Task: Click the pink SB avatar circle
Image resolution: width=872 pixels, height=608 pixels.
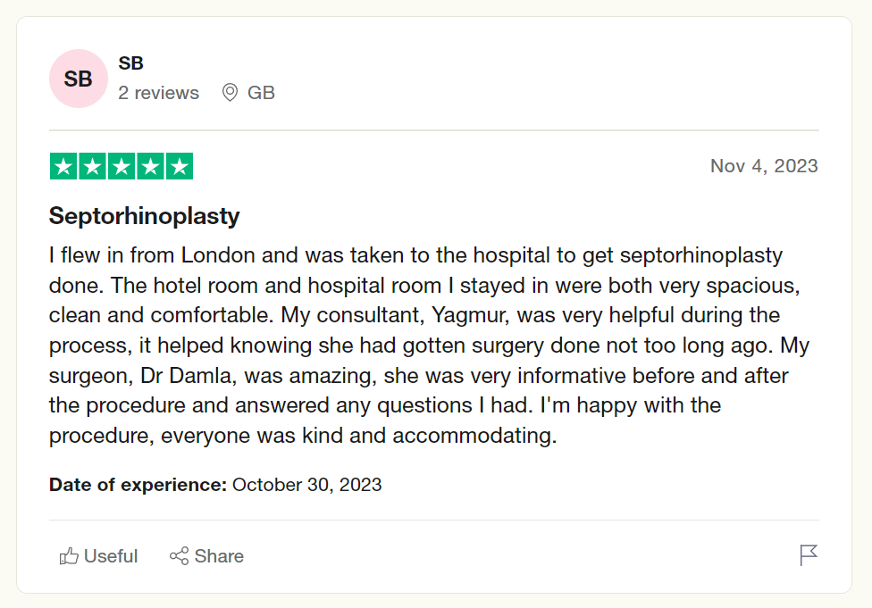Action: click(x=79, y=79)
